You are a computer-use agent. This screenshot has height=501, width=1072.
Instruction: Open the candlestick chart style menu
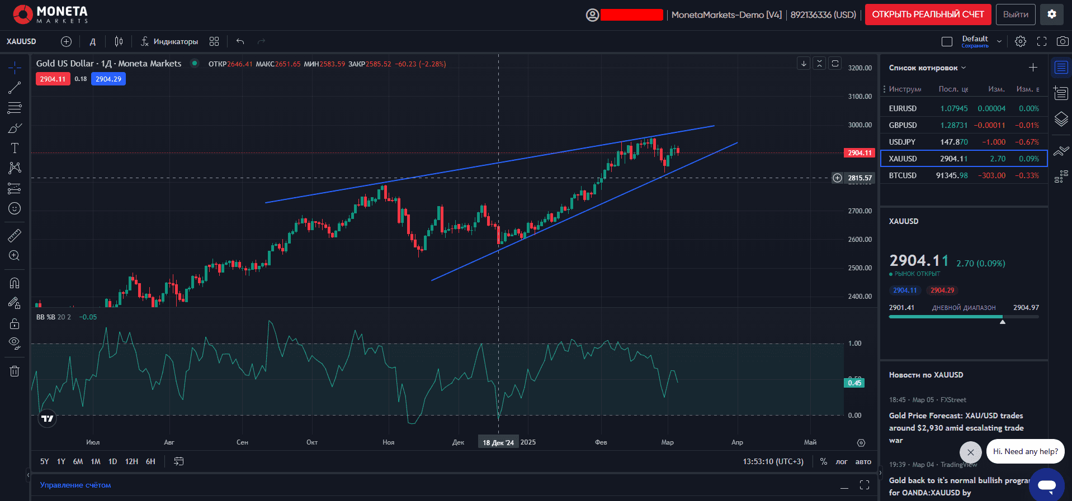tap(119, 41)
